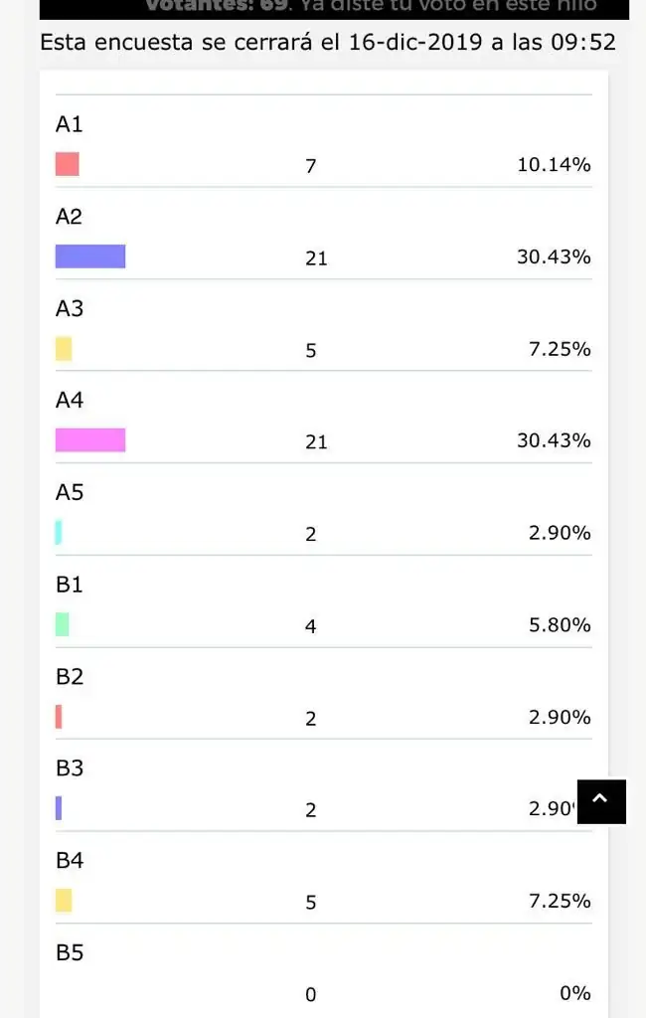Viewport: 646px width, 1018px height.
Task: Click the red A1 result bar
Action: (67, 164)
